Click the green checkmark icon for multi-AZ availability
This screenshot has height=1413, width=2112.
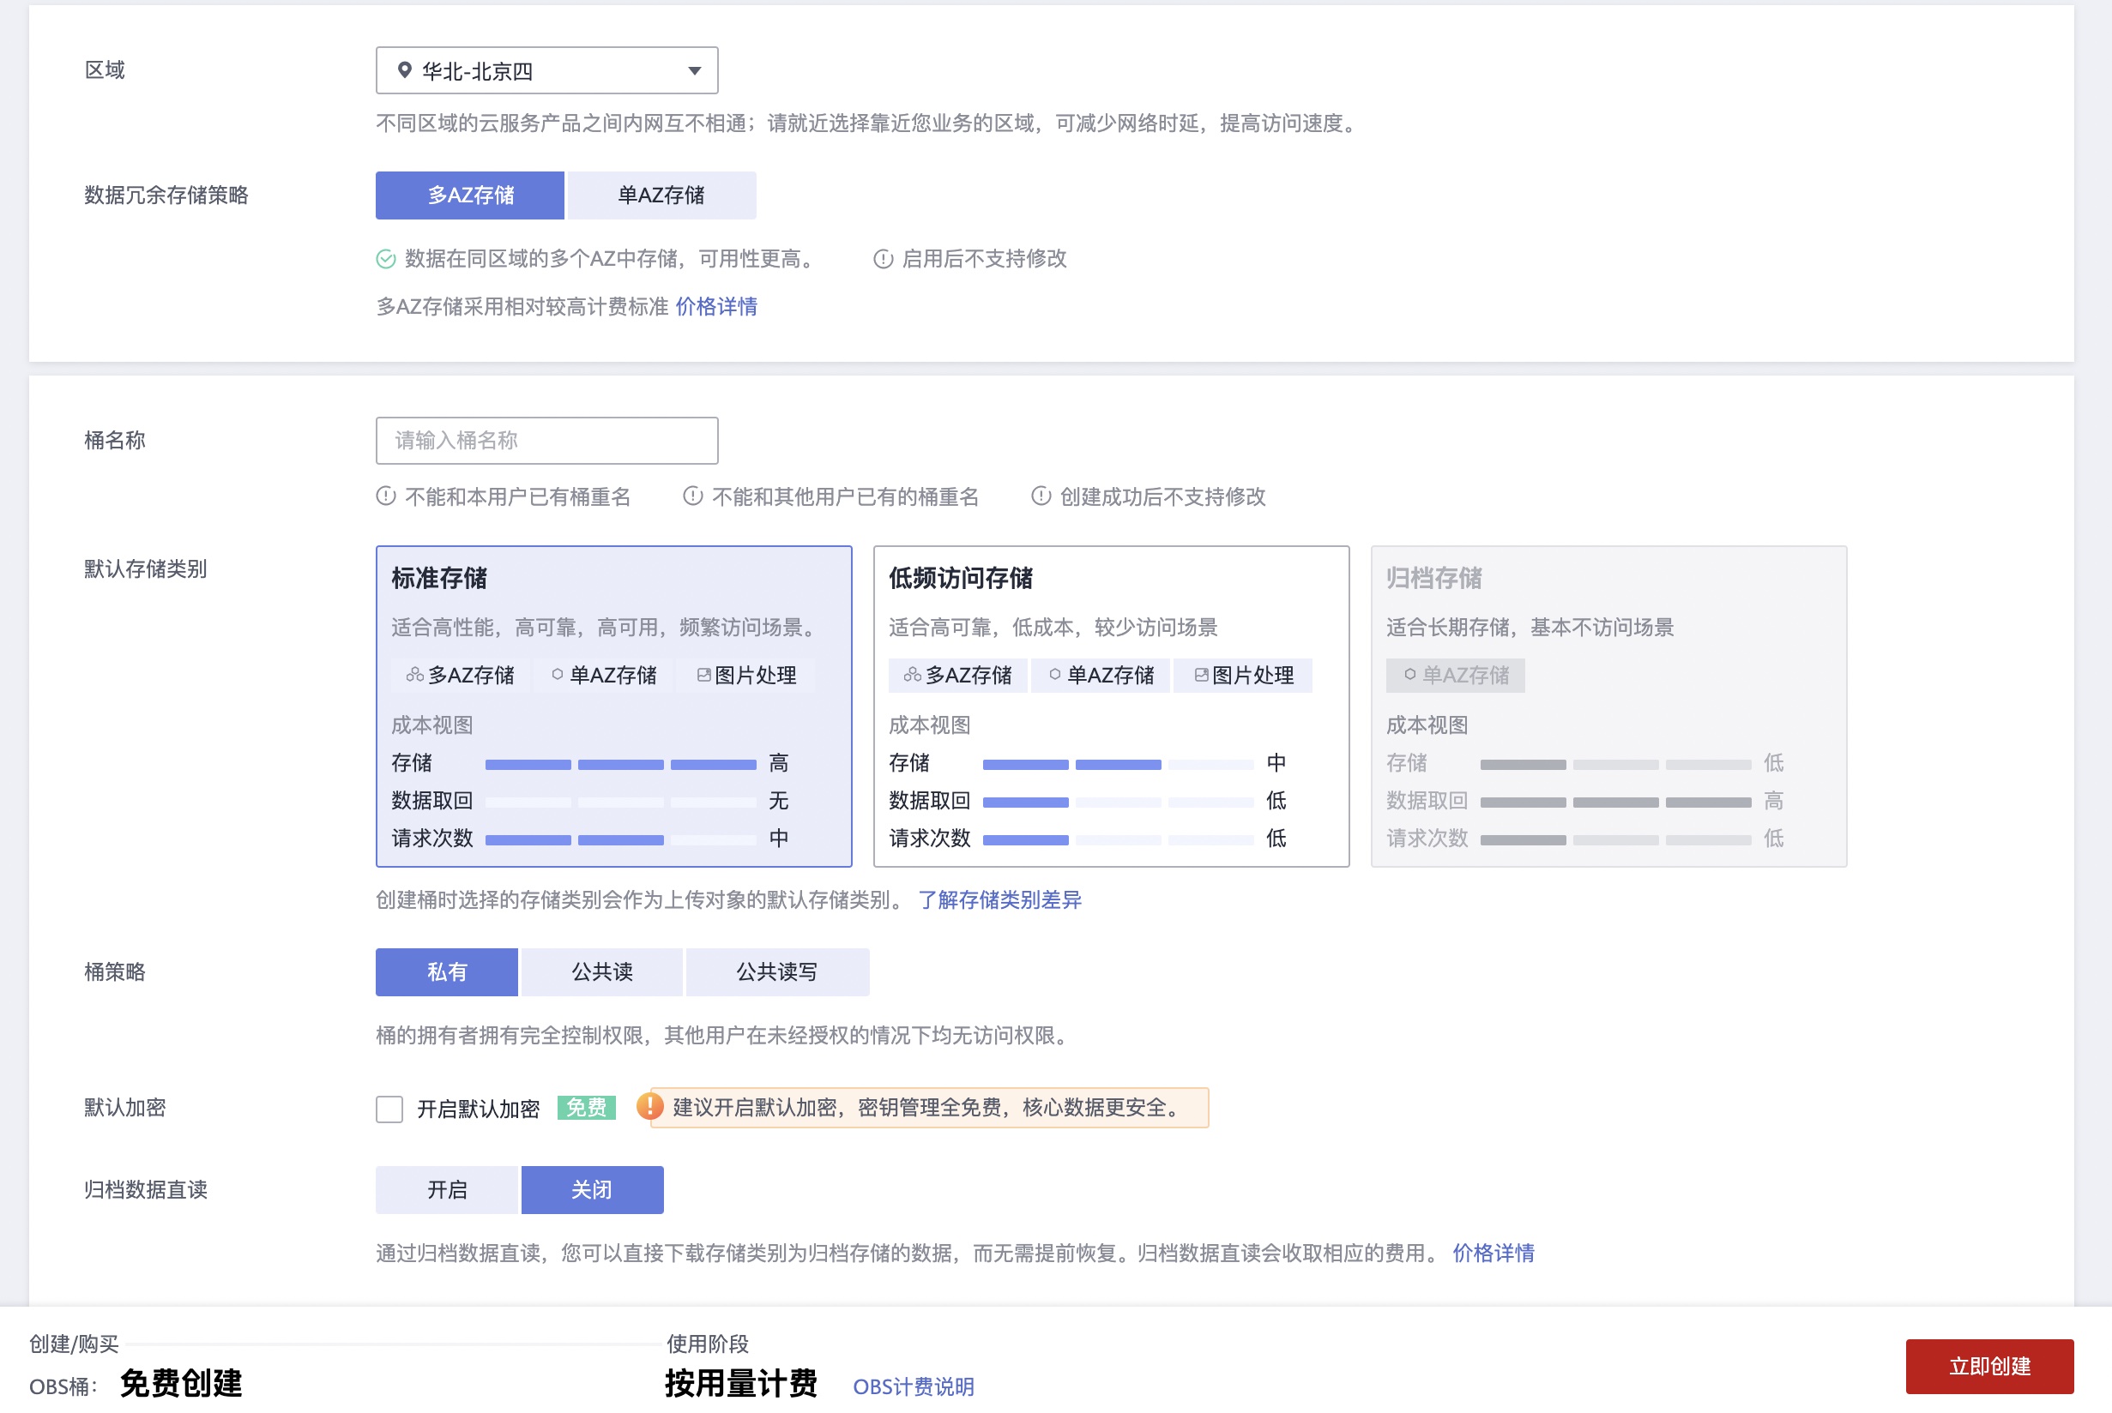386,260
